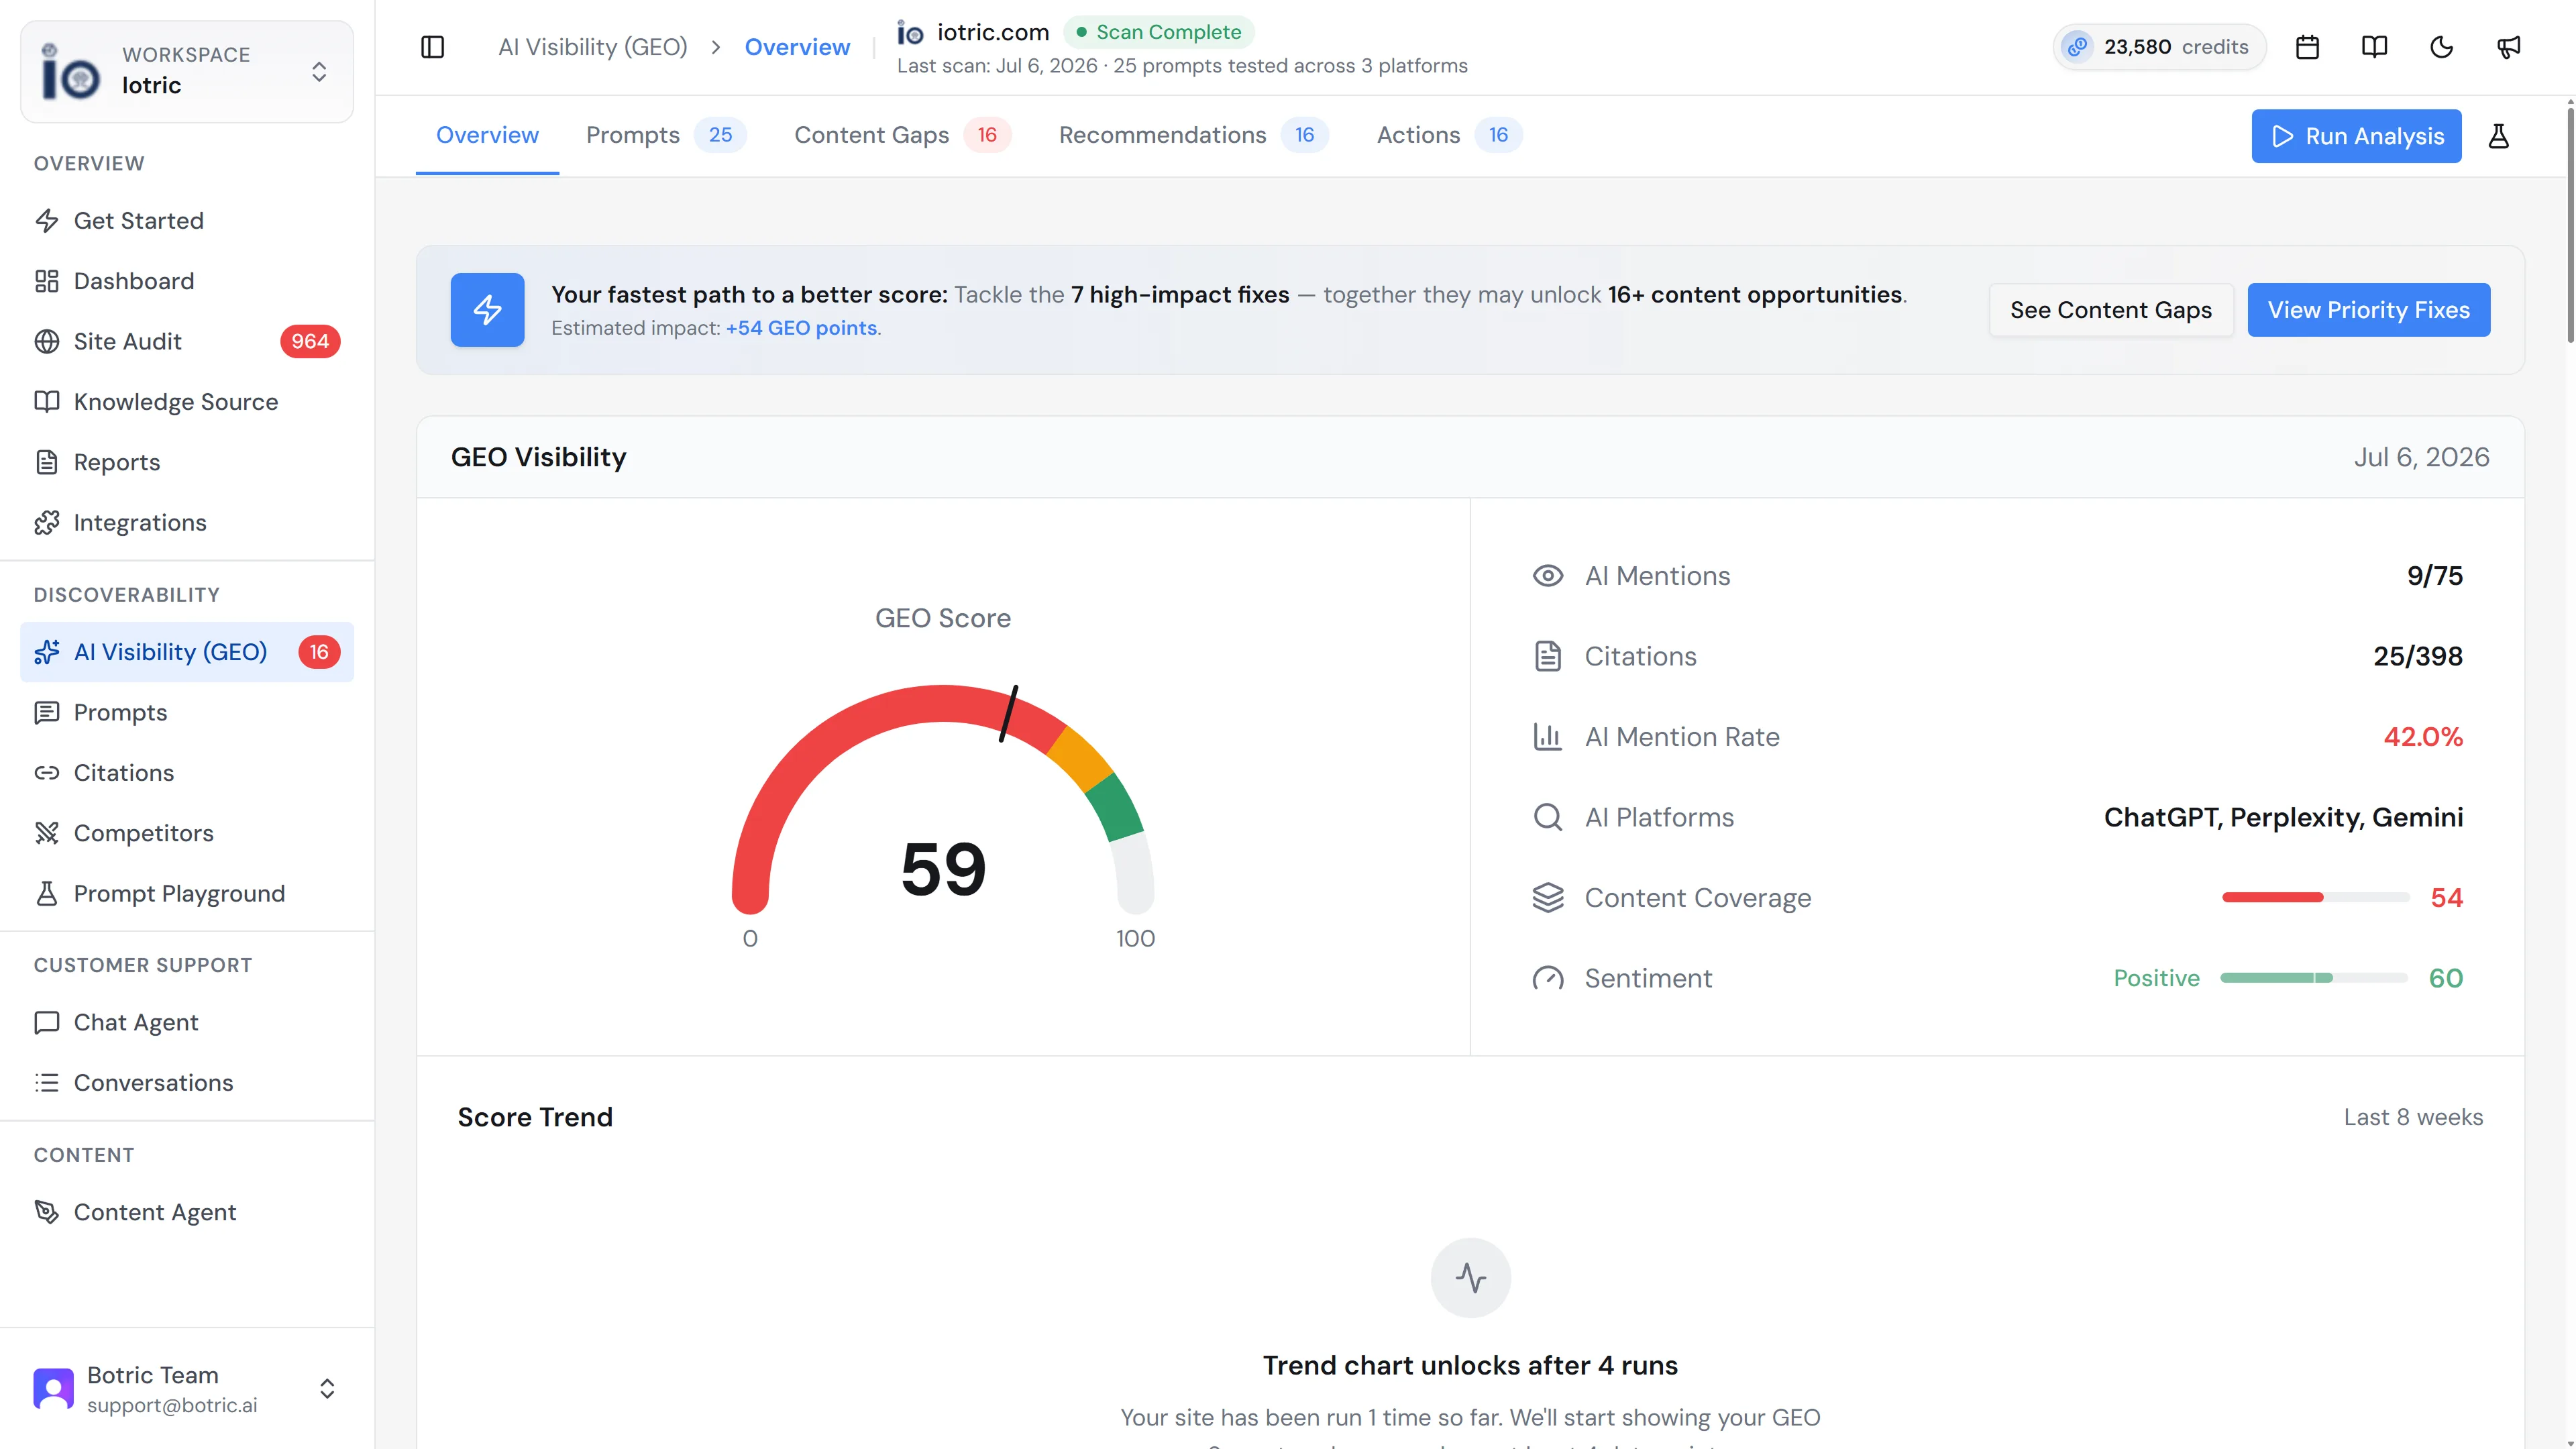Toggle dark mode moon icon
The width and height of the screenshot is (2576, 1449).
[2441, 47]
